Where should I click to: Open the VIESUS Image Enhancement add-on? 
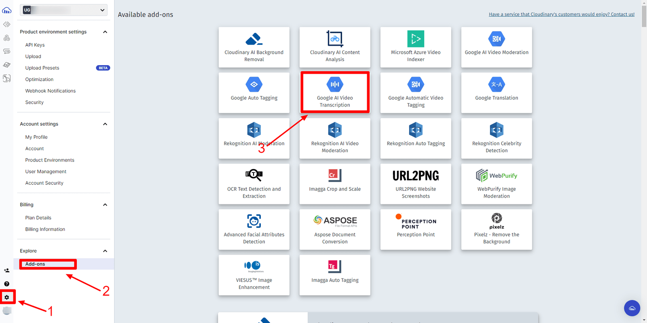pos(254,275)
